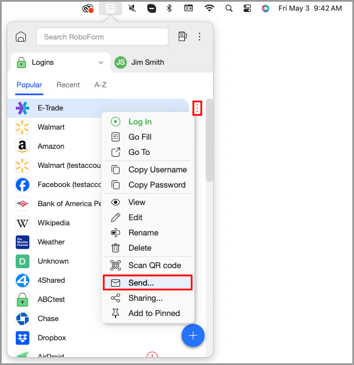
Task: Open Spotlight search in menu bar
Action: [229, 8]
